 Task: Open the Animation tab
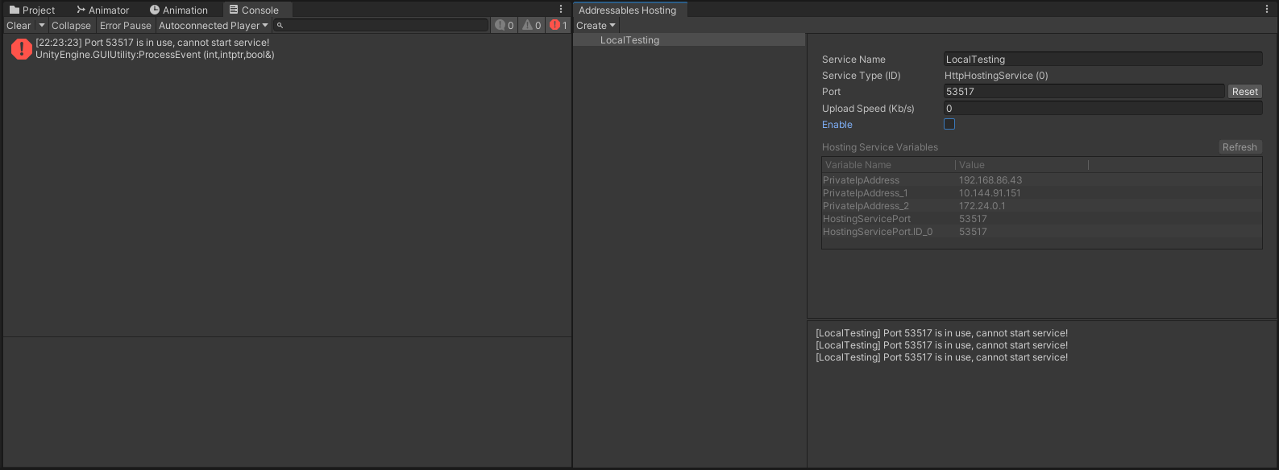coord(179,10)
